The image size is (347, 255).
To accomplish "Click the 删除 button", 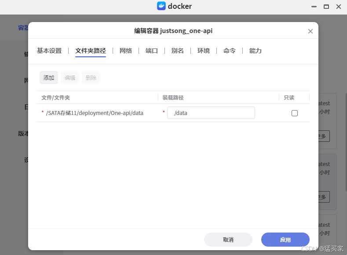I will tap(91, 78).
